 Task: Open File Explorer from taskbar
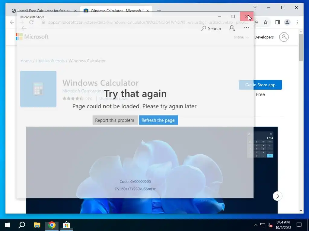click(x=37, y=225)
